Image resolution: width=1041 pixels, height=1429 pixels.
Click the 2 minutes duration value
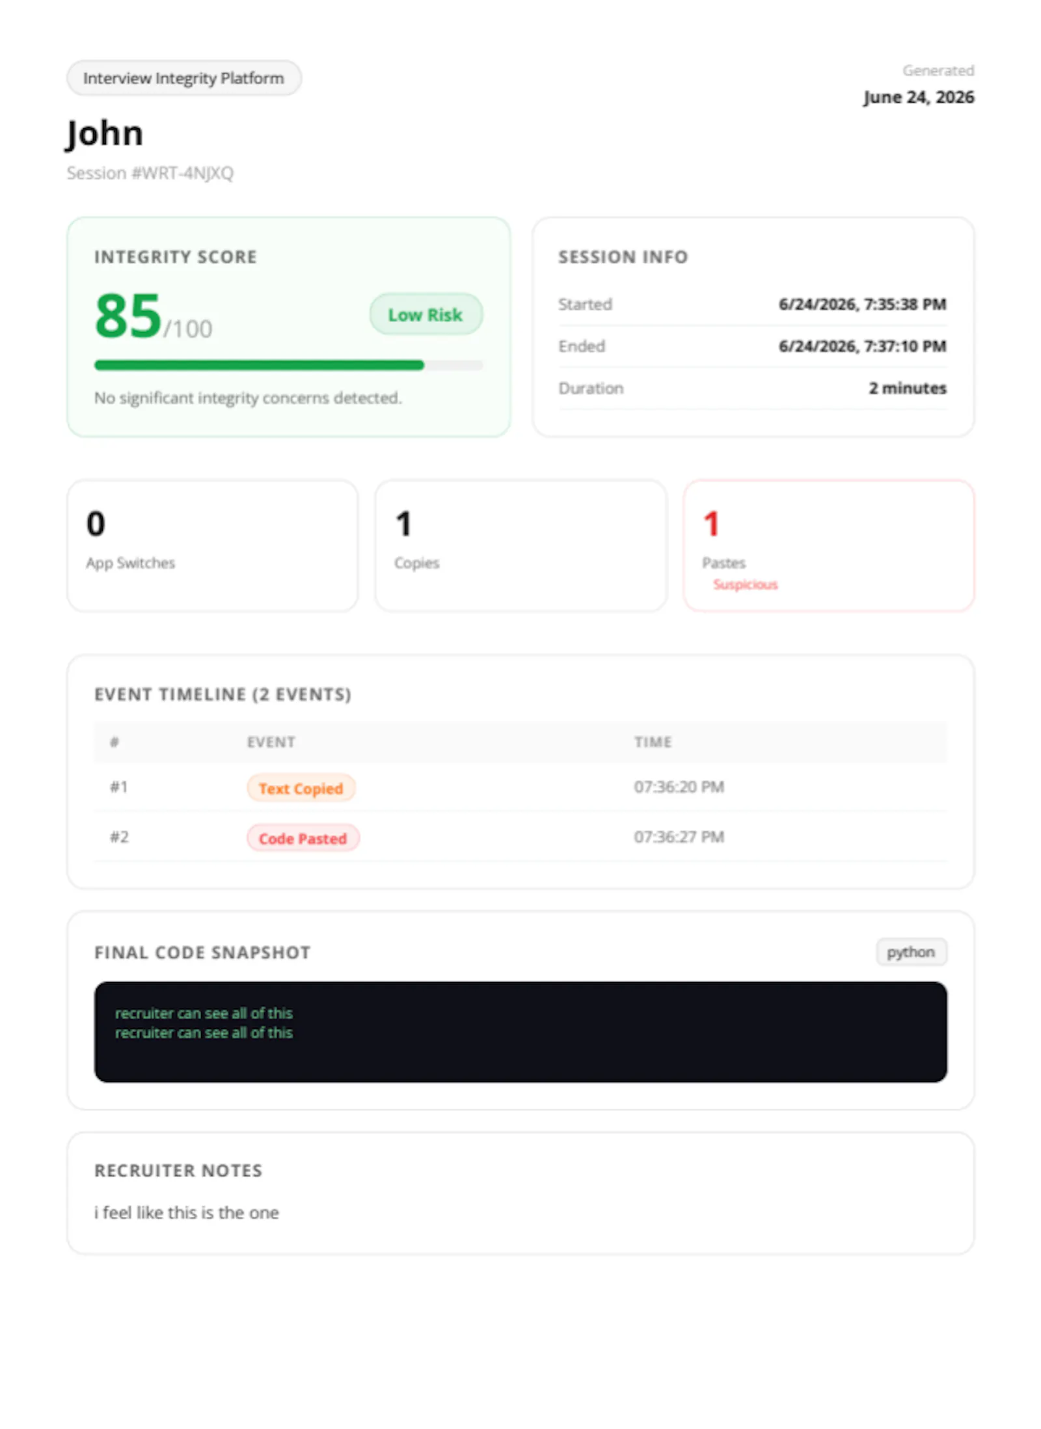(908, 388)
